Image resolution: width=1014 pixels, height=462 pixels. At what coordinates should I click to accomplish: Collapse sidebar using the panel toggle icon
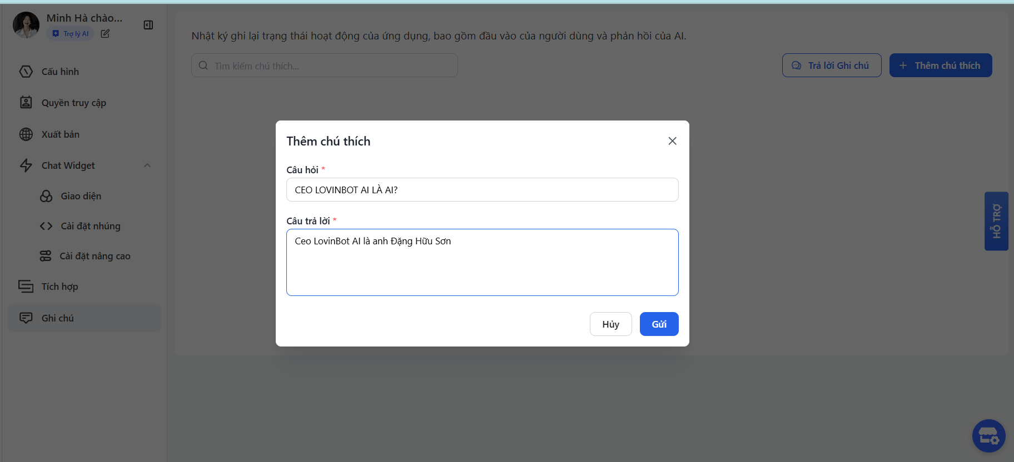pos(148,25)
